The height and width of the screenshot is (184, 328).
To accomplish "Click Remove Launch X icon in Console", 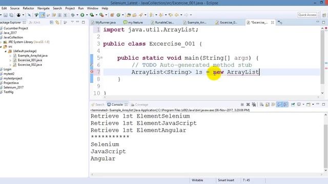I will [x=248, y=104].
